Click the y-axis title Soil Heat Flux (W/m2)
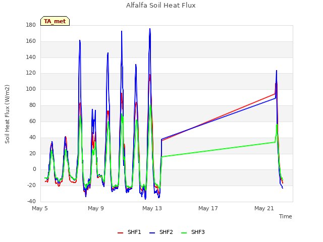Viewport: 323px width, 242px height. (7, 114)
